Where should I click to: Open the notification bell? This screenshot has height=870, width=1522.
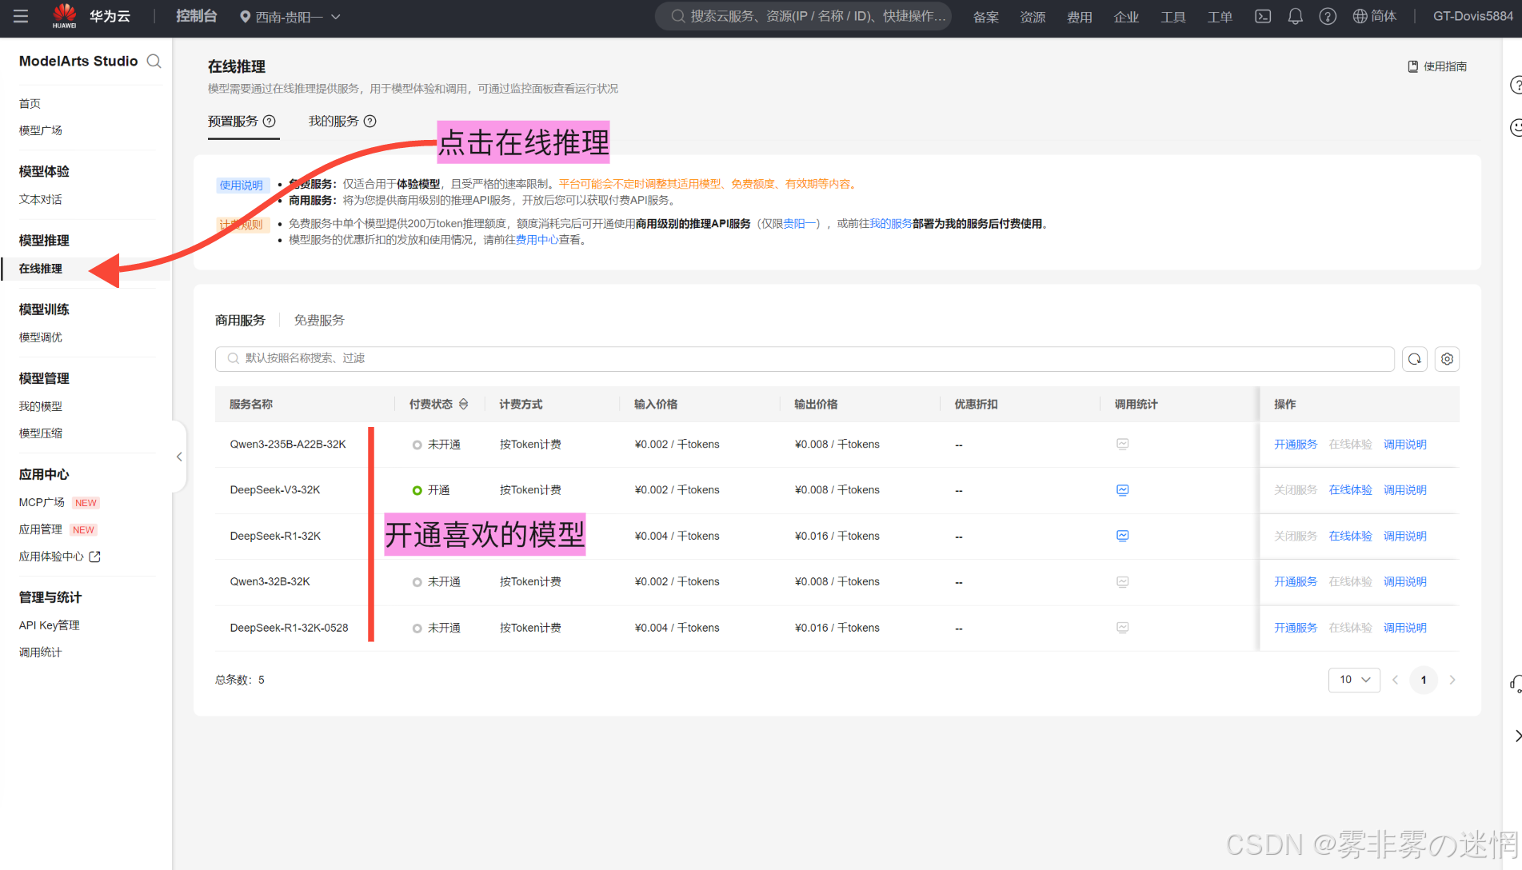click(x=1296, y=16)
